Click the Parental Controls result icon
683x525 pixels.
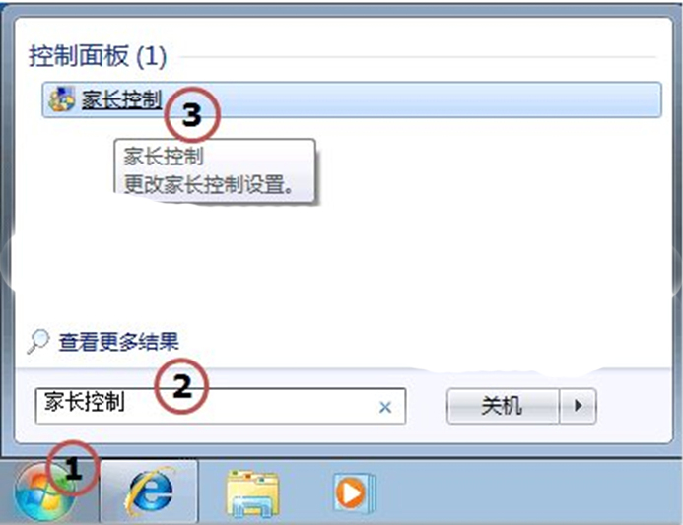(61, 99)
